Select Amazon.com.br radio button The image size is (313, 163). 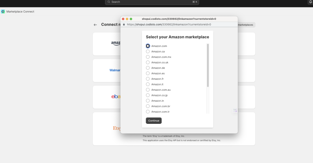pyautogui.click(x=148, y=106)
